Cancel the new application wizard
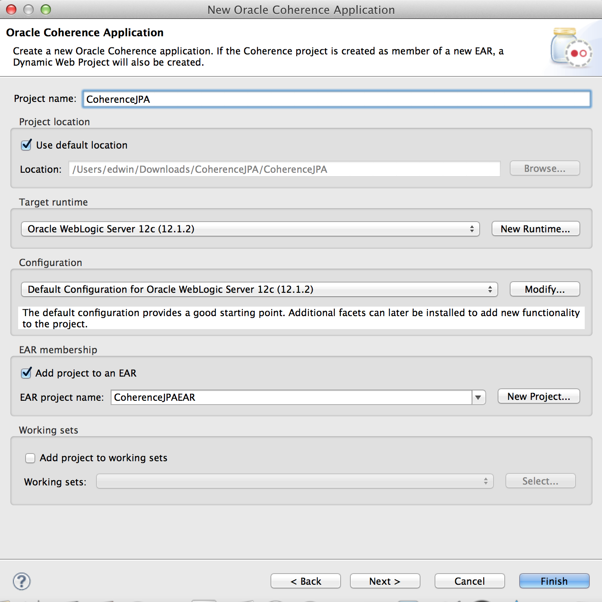Viewport: 602px width, 602px height. point(470,581)
